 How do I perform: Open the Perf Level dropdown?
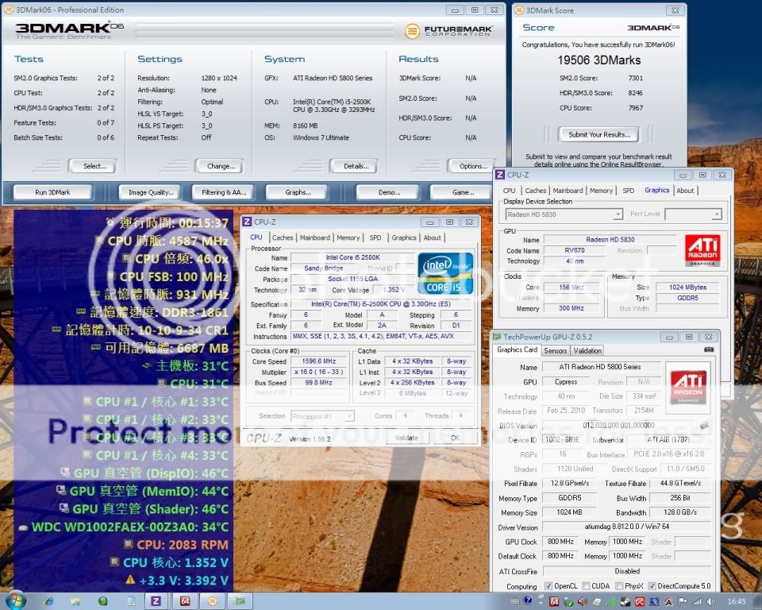coord(693,214)
